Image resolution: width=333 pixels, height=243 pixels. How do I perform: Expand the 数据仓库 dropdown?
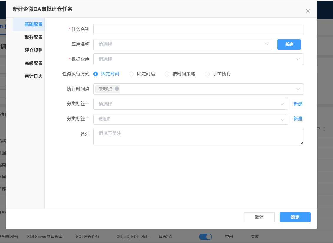198,59
